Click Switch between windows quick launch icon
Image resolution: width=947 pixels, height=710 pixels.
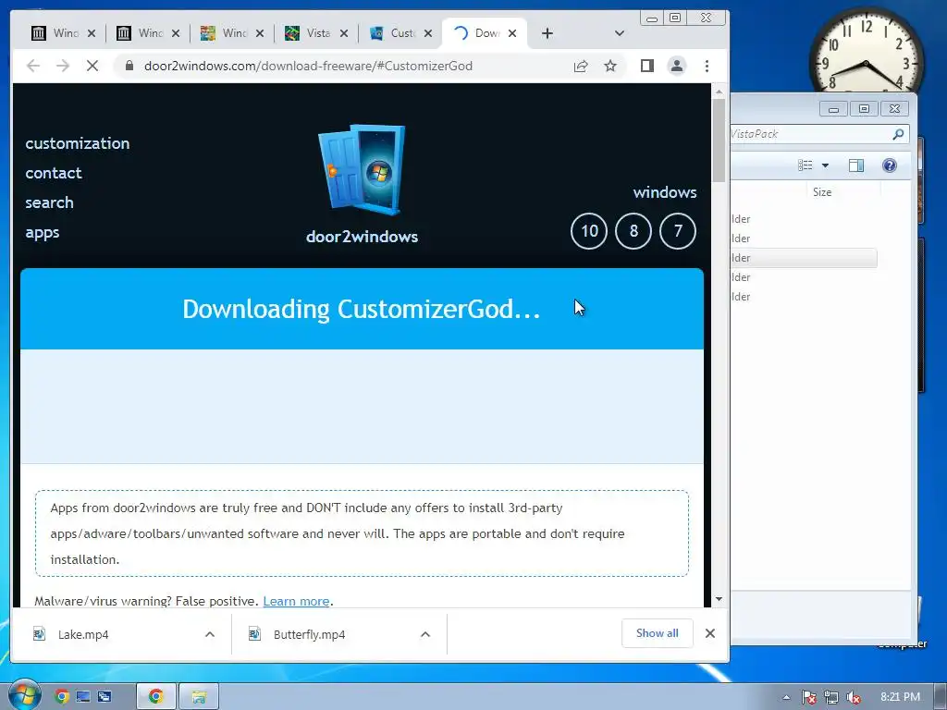pos(105,697)
